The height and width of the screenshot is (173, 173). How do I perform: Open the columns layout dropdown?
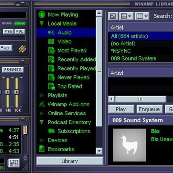coord(142,16)
